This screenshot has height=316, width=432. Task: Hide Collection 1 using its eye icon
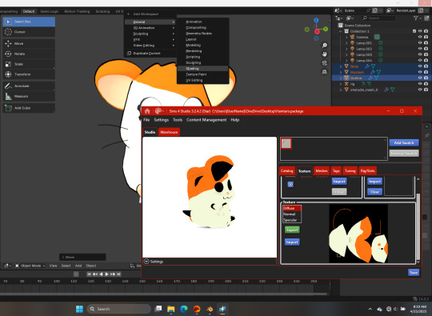coord(420,31)
